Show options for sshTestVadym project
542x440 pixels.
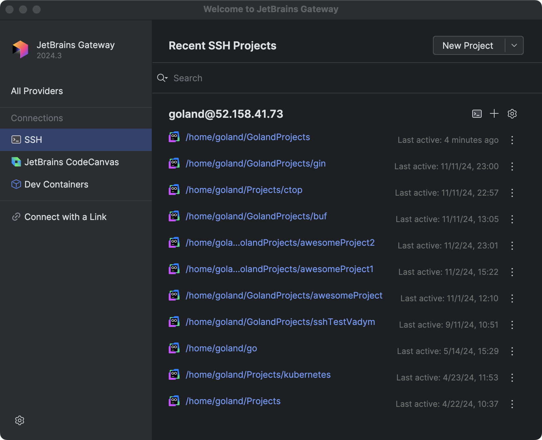[x=512, y=325]
